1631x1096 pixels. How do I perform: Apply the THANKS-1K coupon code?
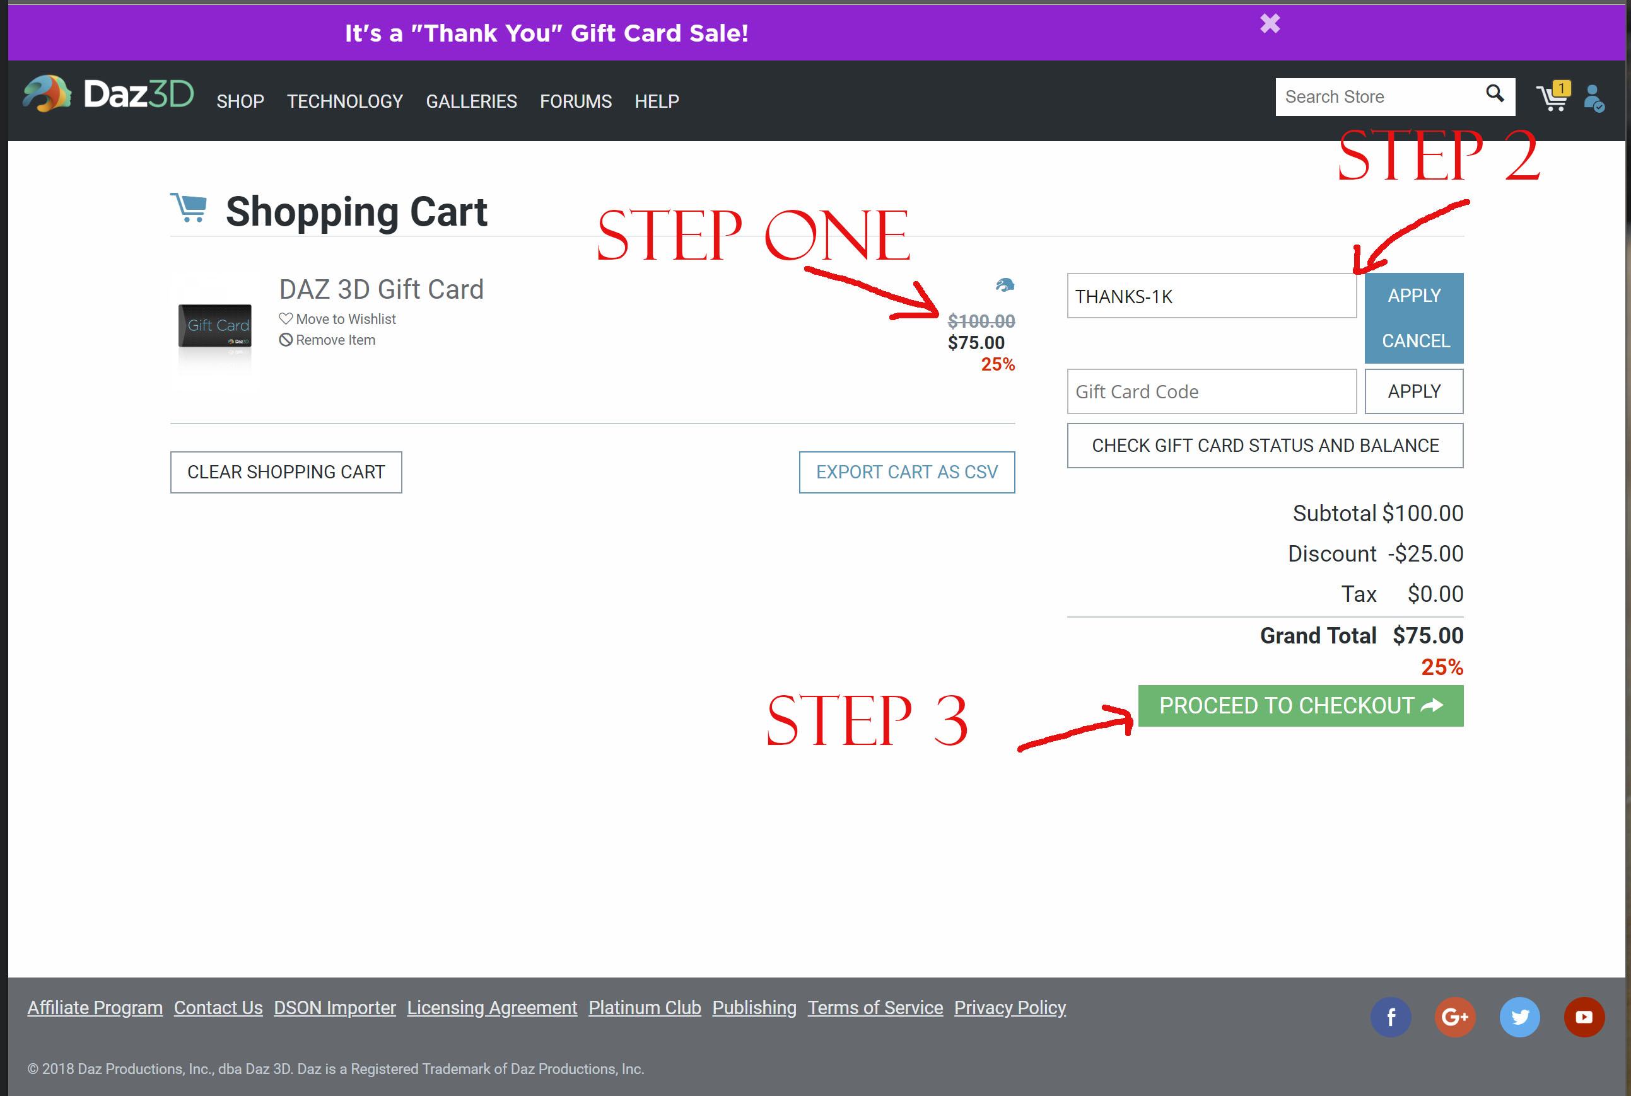coord(1413,294)
